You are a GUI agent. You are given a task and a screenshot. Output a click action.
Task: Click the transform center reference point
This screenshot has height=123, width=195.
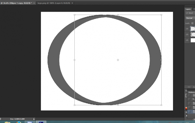118,60
